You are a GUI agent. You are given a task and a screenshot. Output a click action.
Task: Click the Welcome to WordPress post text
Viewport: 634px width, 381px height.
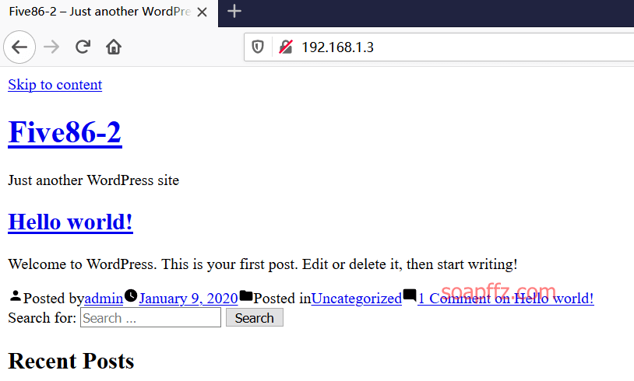click(x=262, y=264)
